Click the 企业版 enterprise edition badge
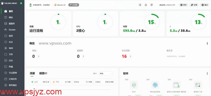Image resolution: width=211 pixels, height=96 pixels. point(74,5)
